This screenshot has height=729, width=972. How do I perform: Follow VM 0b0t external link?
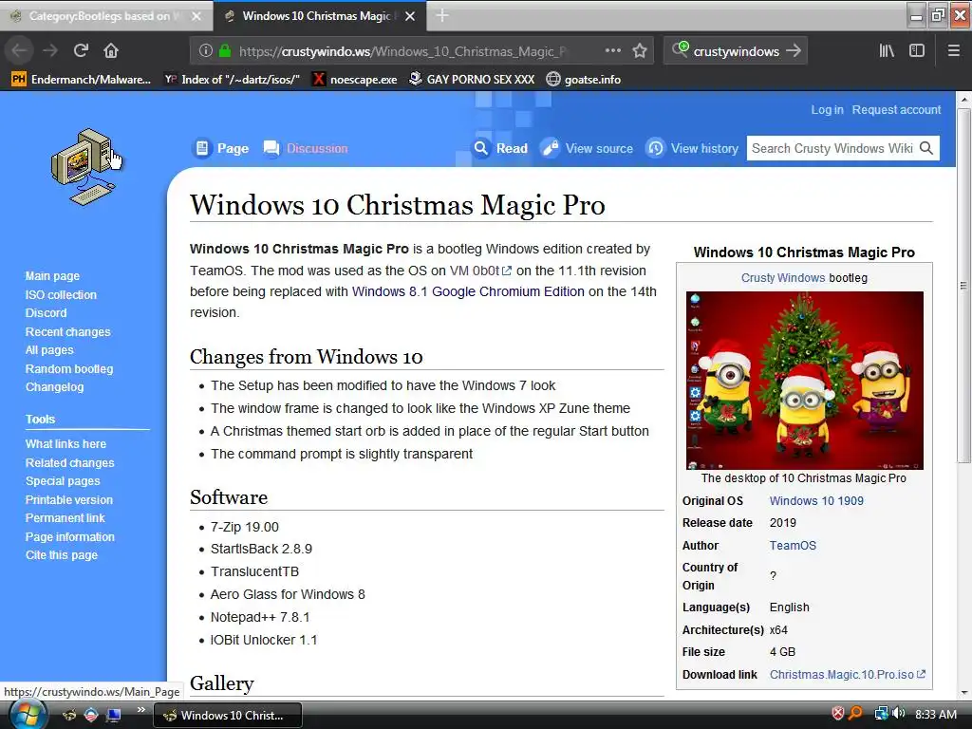(x=480, y=271)
